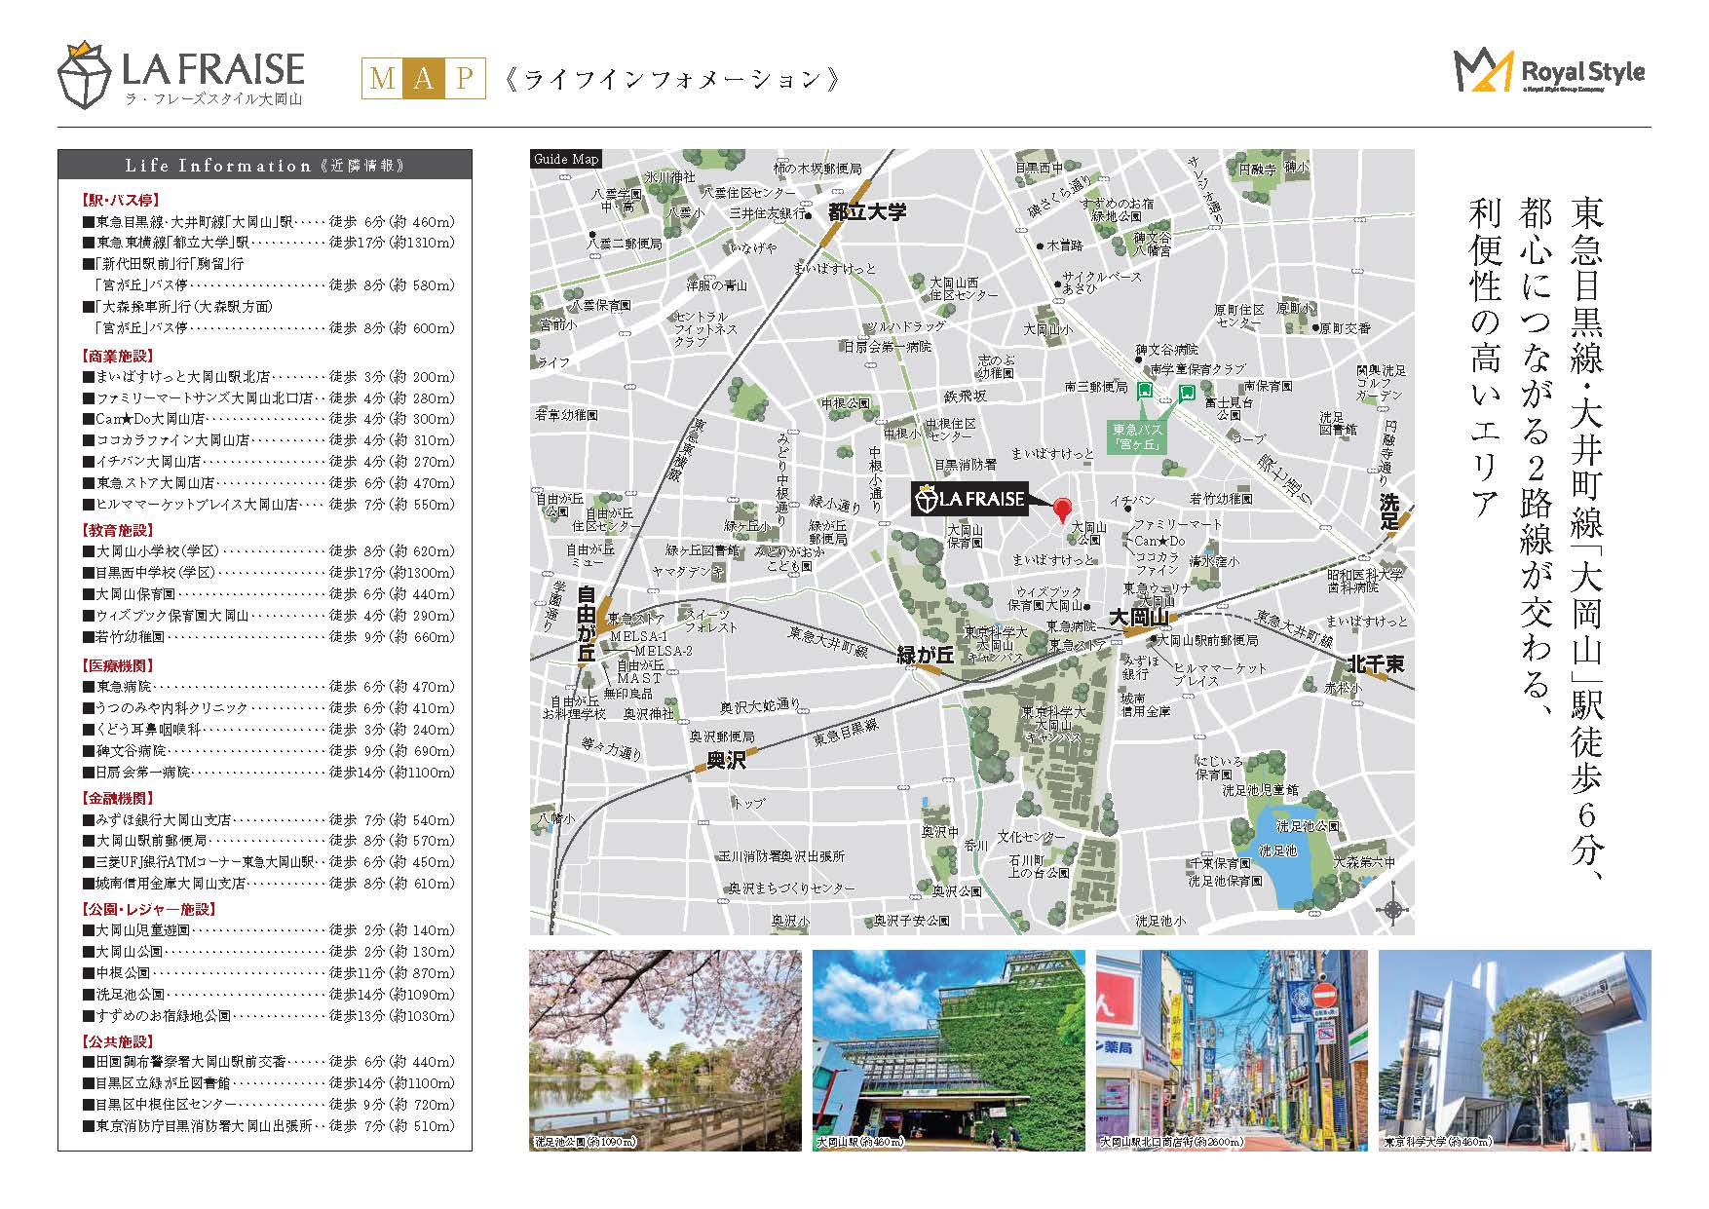This screenshot has height=1209, width=1709.
Task: Click the left green bus stop icon
Action: click(1145, 392)
